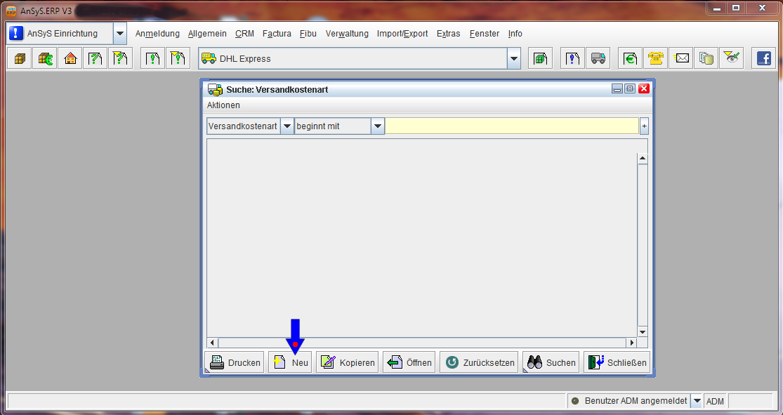Click the Facebook icon in the toolbar
The width and height of the screenshot is (783, 415).
pos(763,59)
